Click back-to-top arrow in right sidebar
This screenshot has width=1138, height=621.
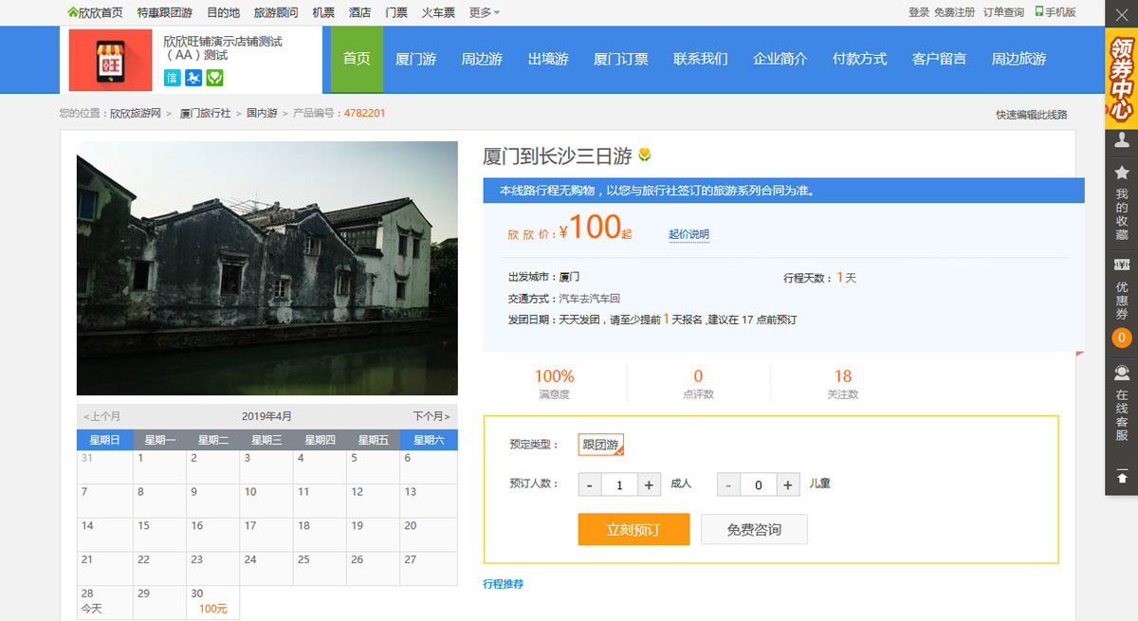1122,478
